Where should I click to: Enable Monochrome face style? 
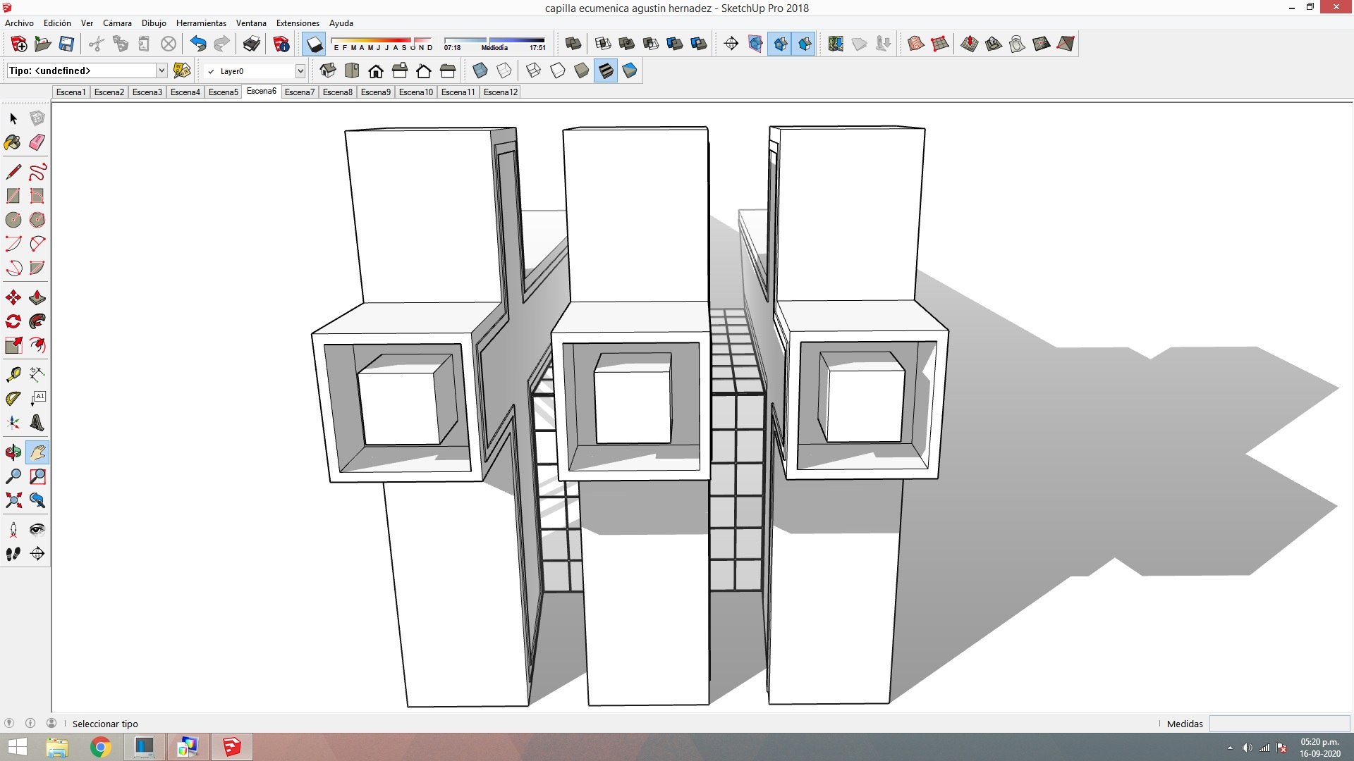coord(630,70)
